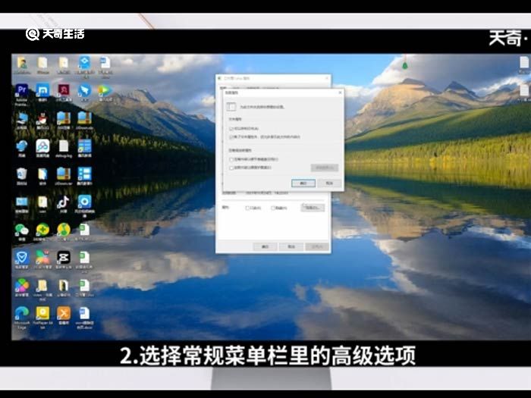Click OK (确定) at bottom of Properties window
The height and width of the screenshot is (398, 531).
pyautogui.click(x=265, y=246)
